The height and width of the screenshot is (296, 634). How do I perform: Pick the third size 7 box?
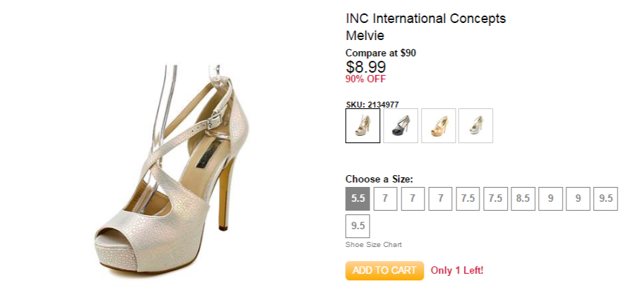pyautogui.click(x=440, y=199)
